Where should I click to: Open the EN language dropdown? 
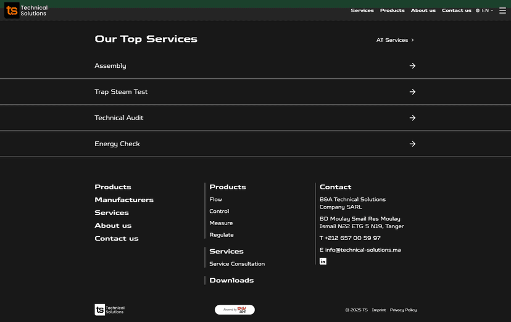coord(484,10)
